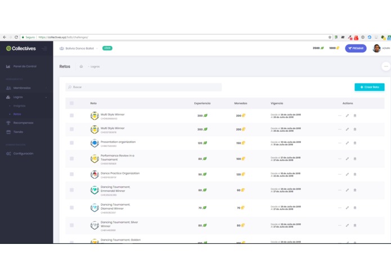391x277 pixels.
Task: Edit the Diamond Winner challenge
Action: 347,207
